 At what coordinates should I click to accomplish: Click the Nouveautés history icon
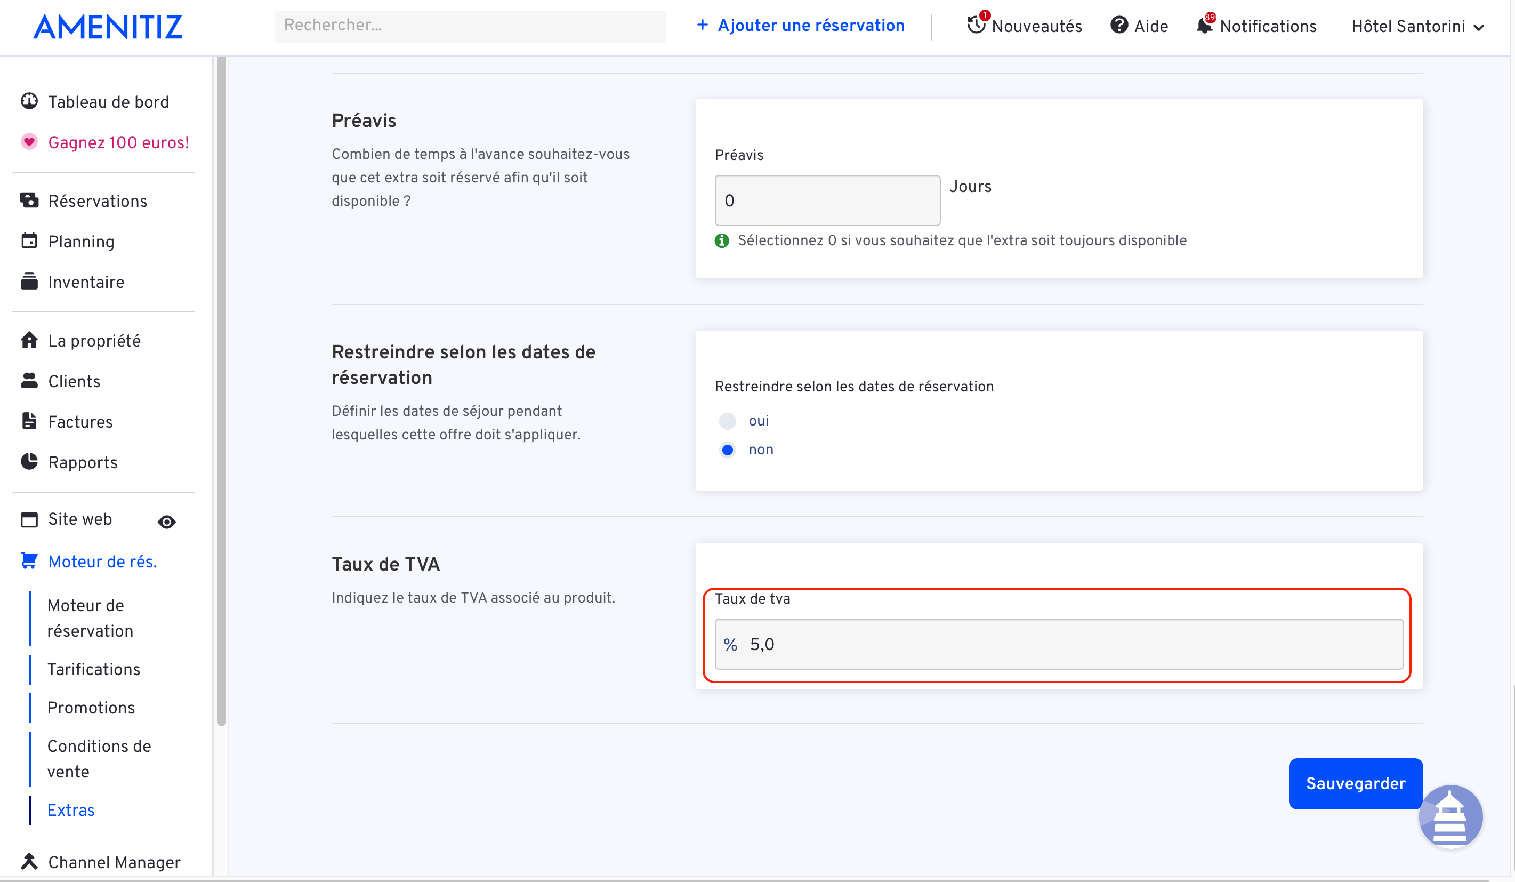(x=977, y=25)
